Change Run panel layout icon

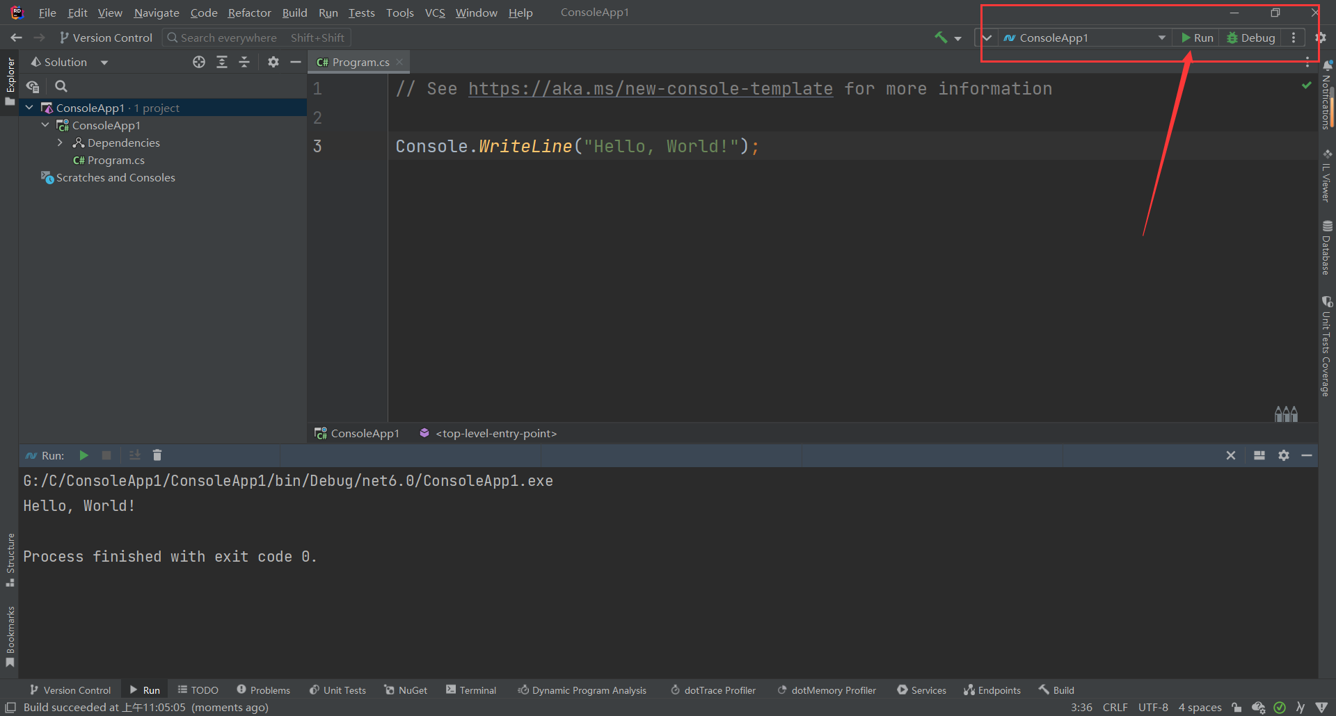click(1259, 455)
